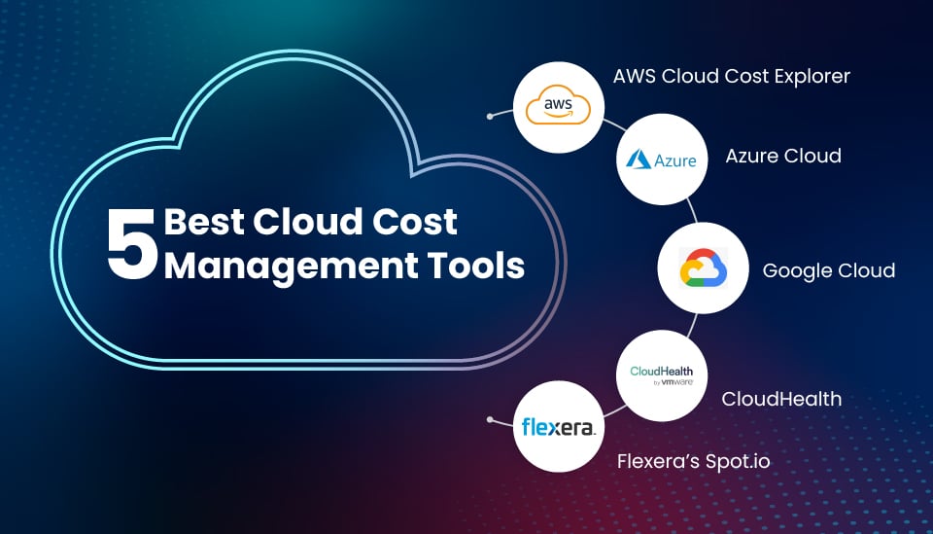Click the 'Best Cloud Cost' headline
Screen dimensions: 933x534
(x=311, y=222)
